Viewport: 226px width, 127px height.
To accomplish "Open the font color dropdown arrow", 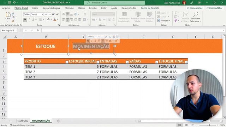I will [58, 20].
